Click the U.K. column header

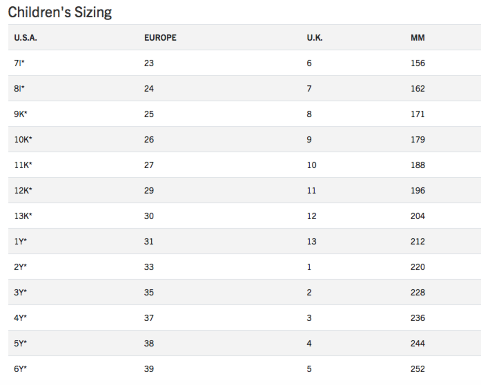[314, 38]
